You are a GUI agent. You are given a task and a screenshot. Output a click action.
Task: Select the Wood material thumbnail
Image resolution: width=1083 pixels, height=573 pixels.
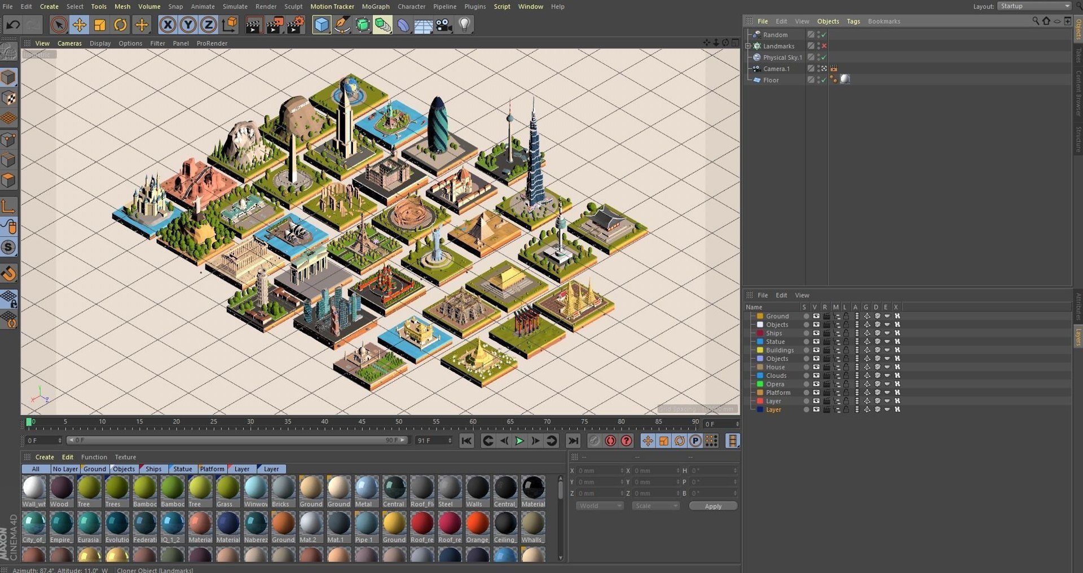tap(61, 492)
